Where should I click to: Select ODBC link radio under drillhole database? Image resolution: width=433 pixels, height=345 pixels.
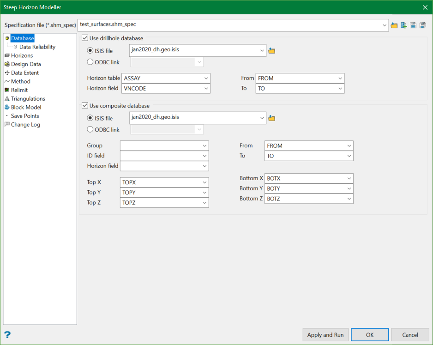(90, 62)
